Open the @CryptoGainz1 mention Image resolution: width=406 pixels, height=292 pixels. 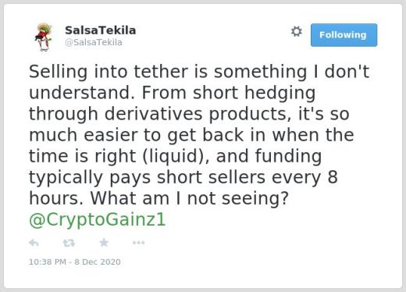(98, 219)
